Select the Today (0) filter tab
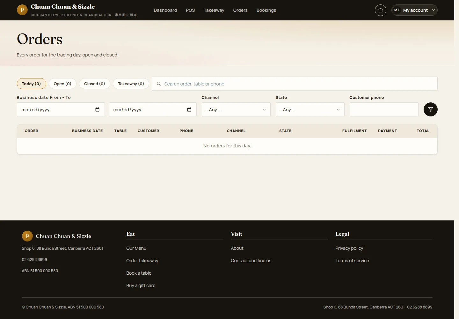This screenshot has height=319, width=459. tap(31, 84)
